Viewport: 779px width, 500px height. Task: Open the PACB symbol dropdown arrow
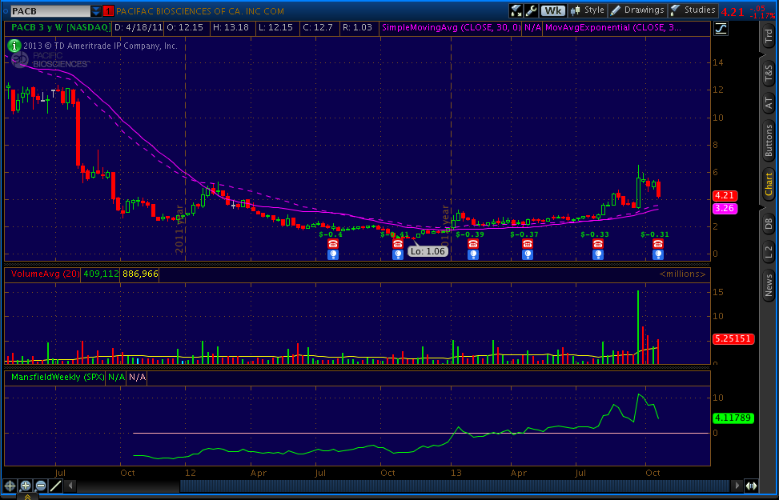[96, 11]
